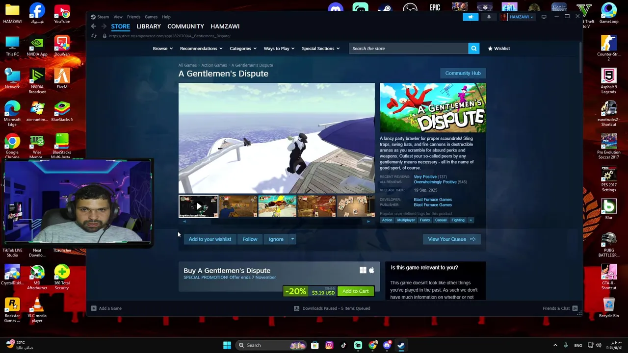The width and height of the screenshot is (628, 353).
Task: Click the Windows Start button
Action: point(227,345)
